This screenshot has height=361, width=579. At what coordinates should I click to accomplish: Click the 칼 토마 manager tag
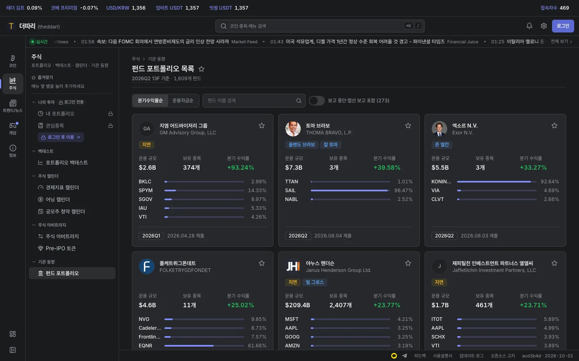pos(331,145)
